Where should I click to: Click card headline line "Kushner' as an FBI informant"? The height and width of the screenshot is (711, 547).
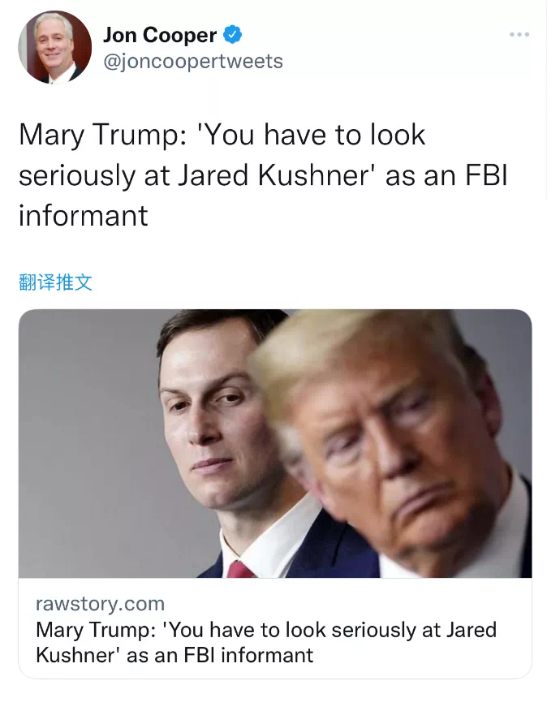click(x=174, y=655)
